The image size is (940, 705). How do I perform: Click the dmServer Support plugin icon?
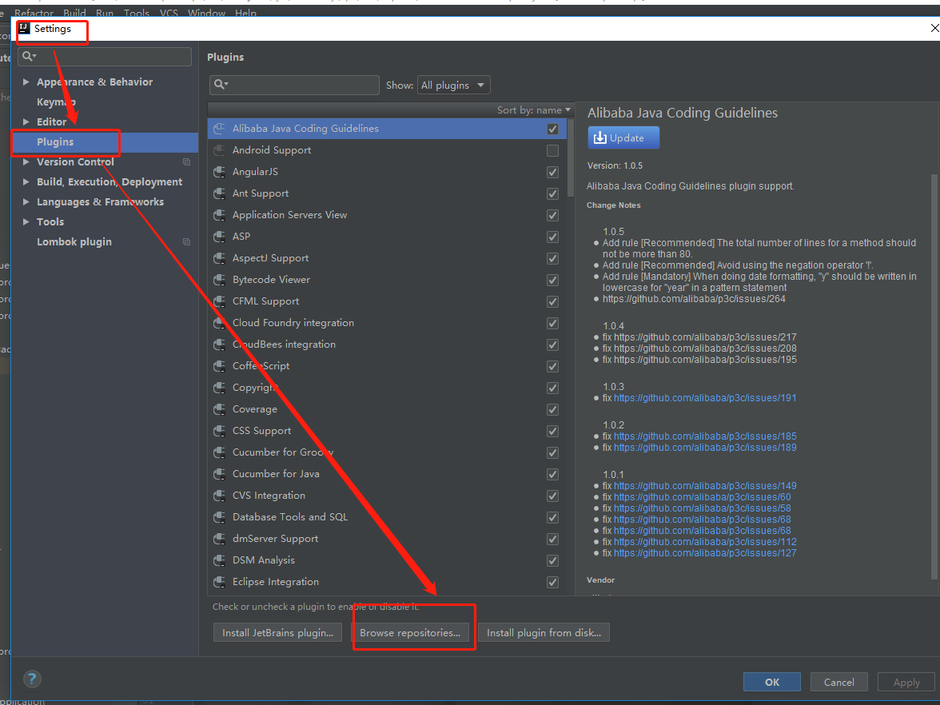[219, 539]
